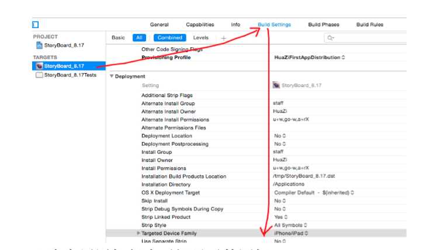Click the build settings search field

(x=365, y=38)
